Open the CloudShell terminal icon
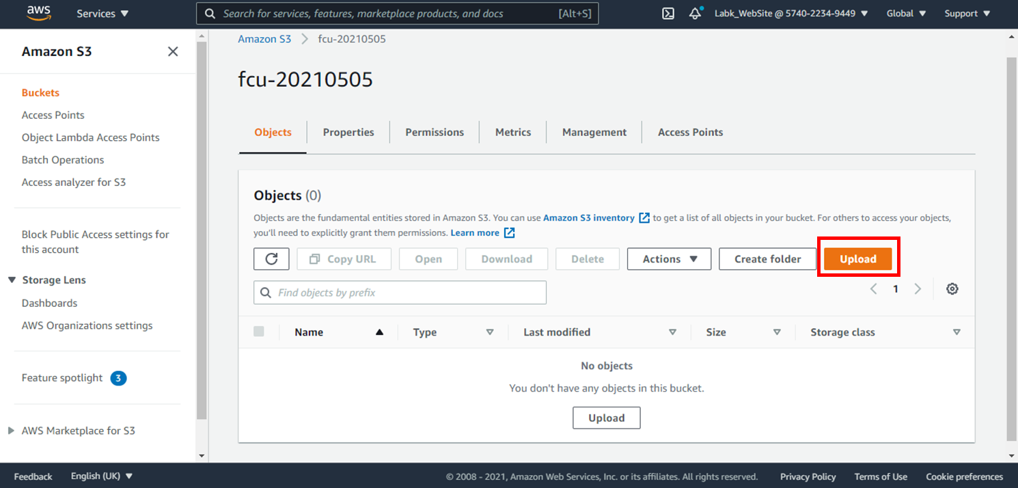The image size is (1018, 488). [668, 14]
